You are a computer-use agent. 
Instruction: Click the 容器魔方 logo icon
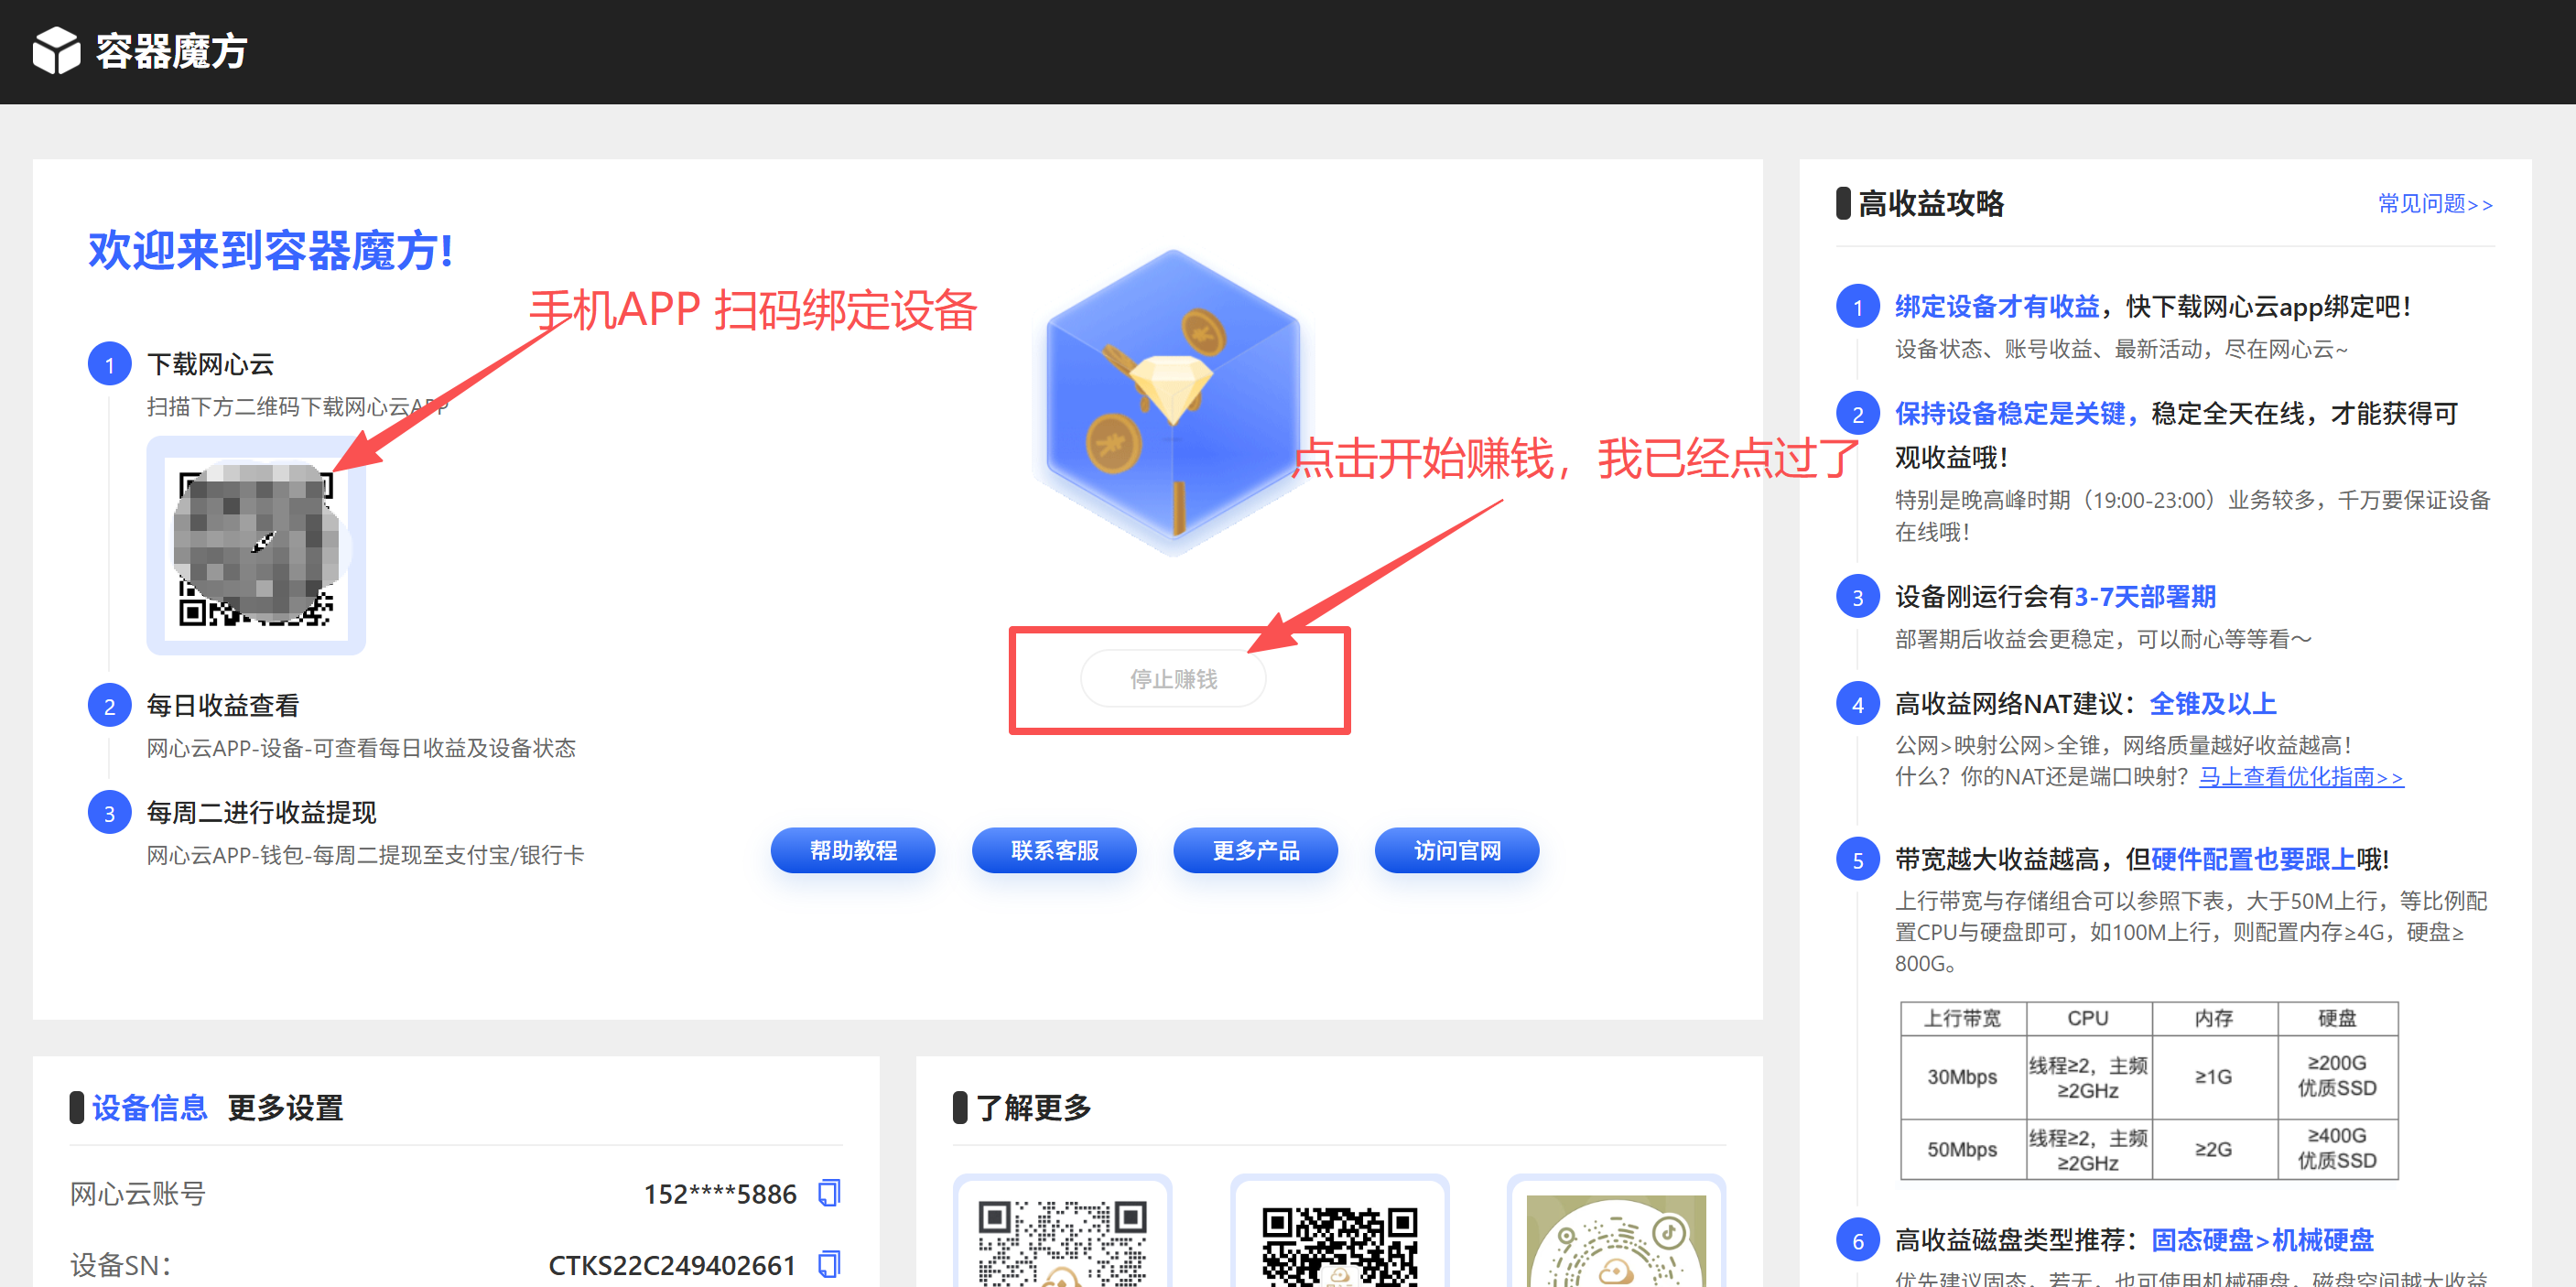point(57,51)
